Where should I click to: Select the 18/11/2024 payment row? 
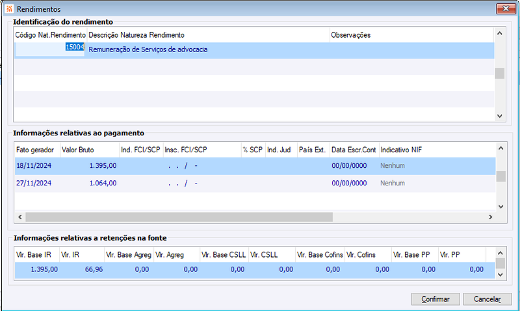(255, 166)
